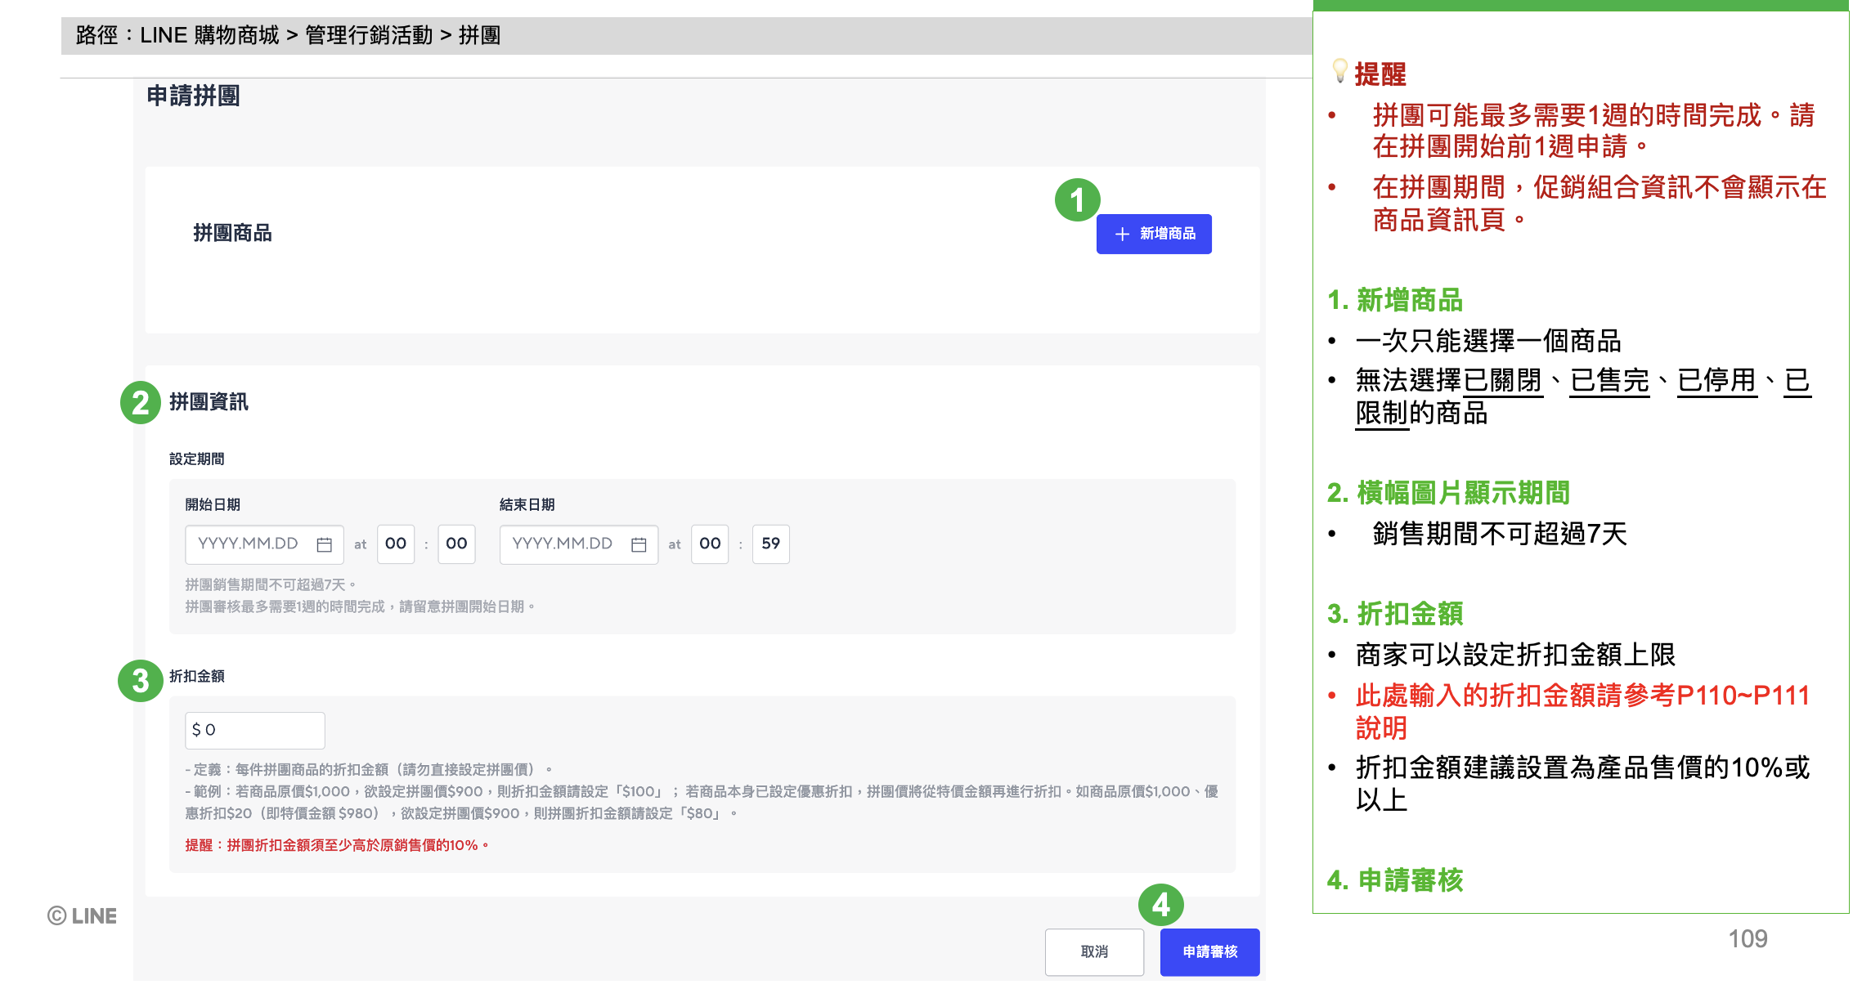Click the sidebar text 折扣金額建議設置為產品售價的10%或以上
This screenshot has height=989, width=1853.
click(x=1582, y=783)
